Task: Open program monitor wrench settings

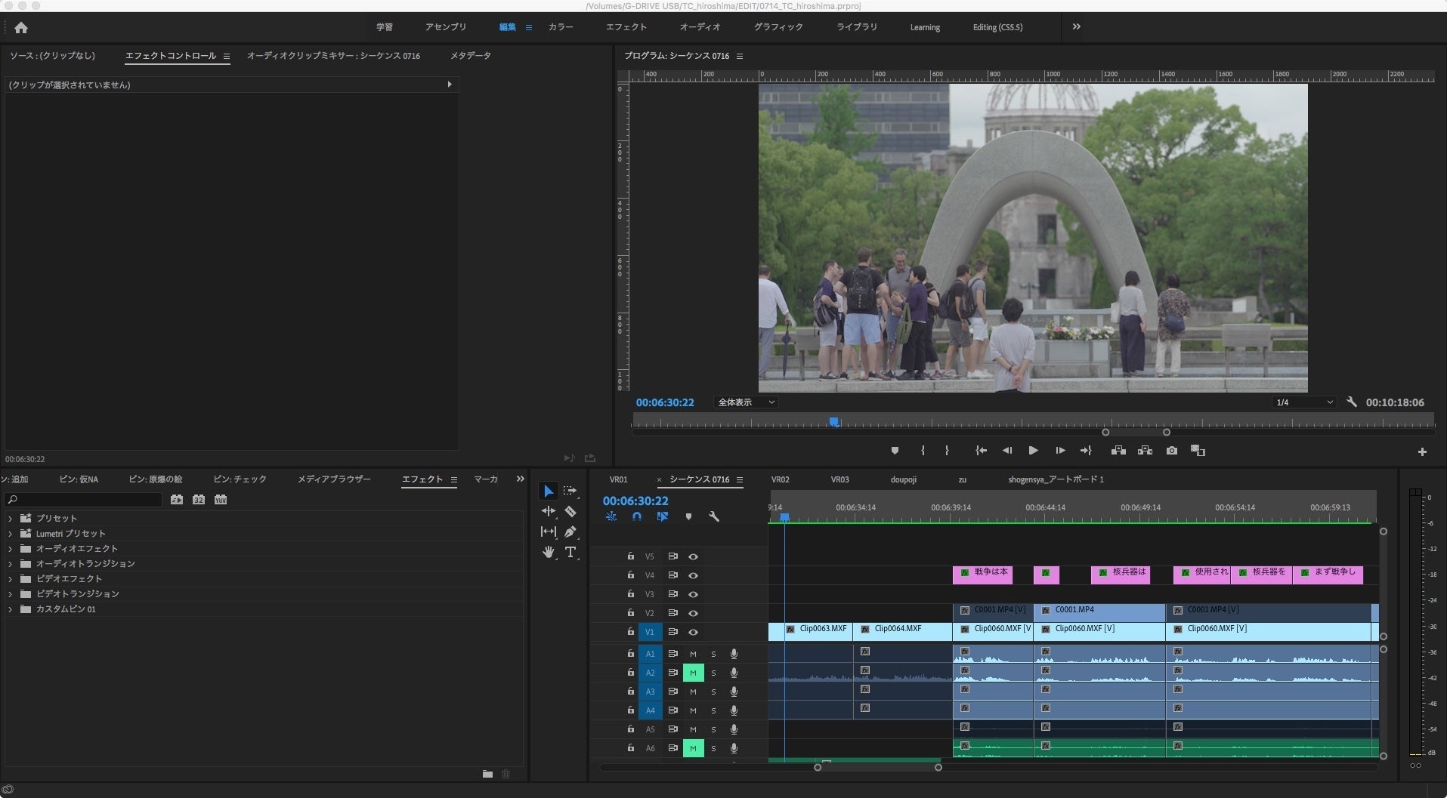Action: [x=1352, y=402]
